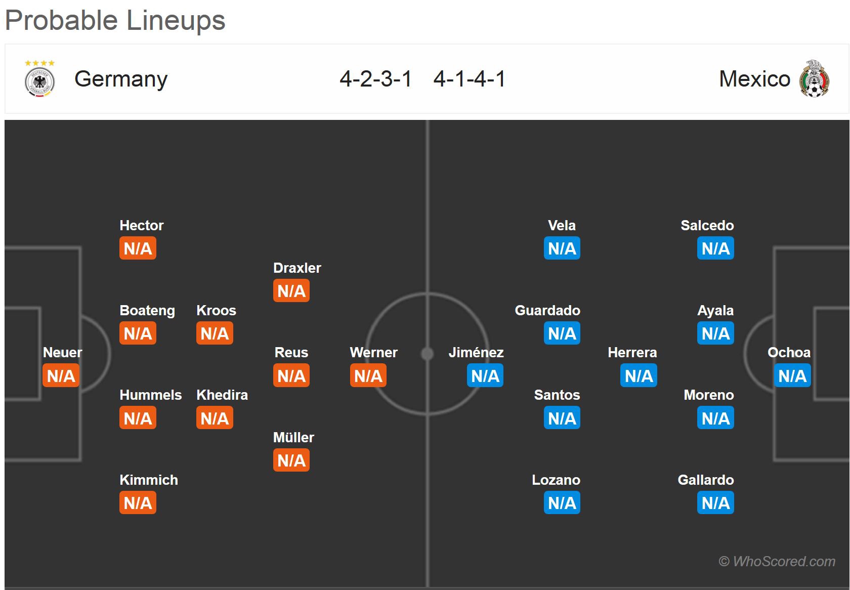
Task: Open the Mexico team name link
Action: pyautogui.click(x=754, y=79)
